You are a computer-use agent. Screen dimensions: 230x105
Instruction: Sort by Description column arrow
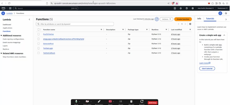(123, 30)
